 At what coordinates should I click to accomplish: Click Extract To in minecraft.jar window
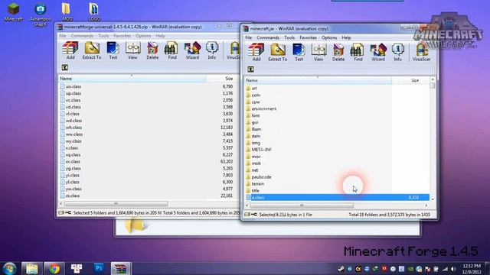277,52
